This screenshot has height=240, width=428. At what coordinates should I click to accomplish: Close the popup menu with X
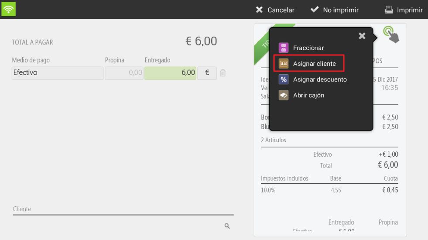click(x=362, y=36)
